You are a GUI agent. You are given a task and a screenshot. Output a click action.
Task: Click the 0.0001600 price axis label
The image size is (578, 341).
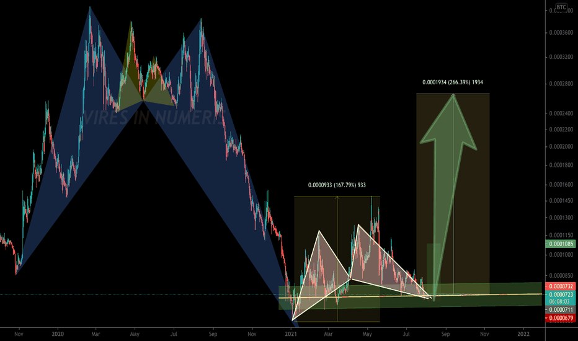coord(561,185)
